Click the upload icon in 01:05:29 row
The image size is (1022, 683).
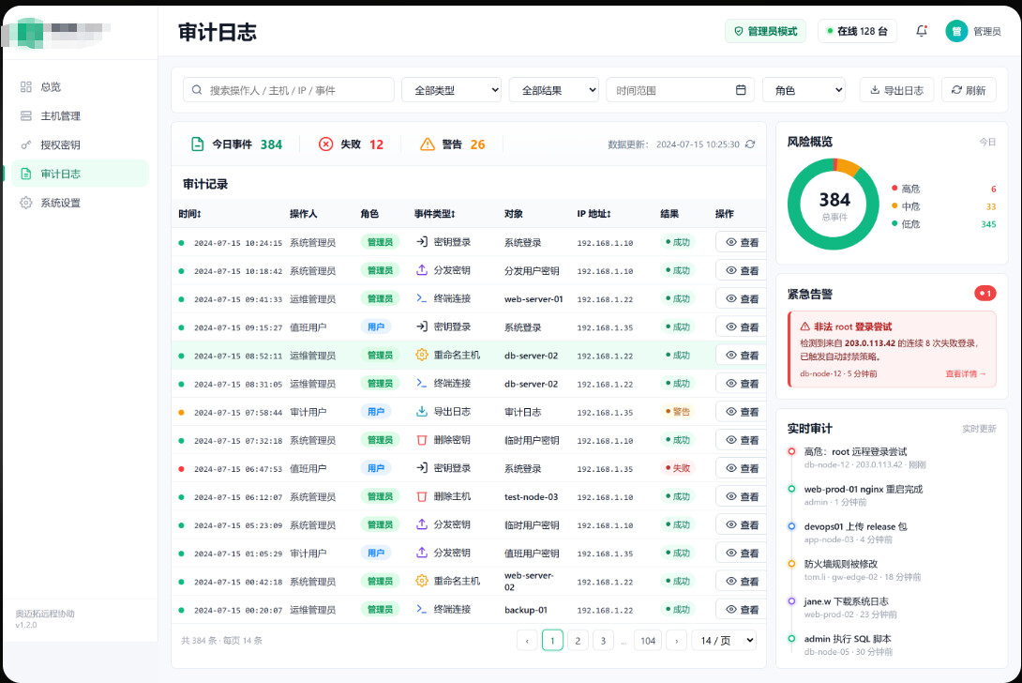point(422,553)
